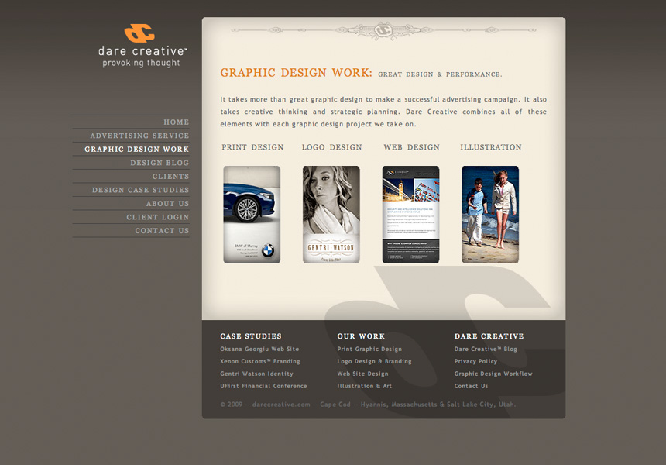Click the Print Design category heading
Screen dimensions: 666x465
(252, 147)
